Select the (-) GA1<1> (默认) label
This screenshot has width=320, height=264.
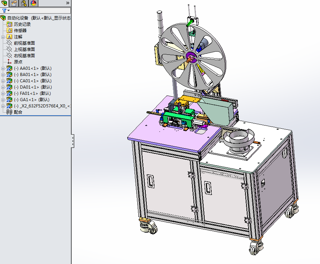coord(32,100)
